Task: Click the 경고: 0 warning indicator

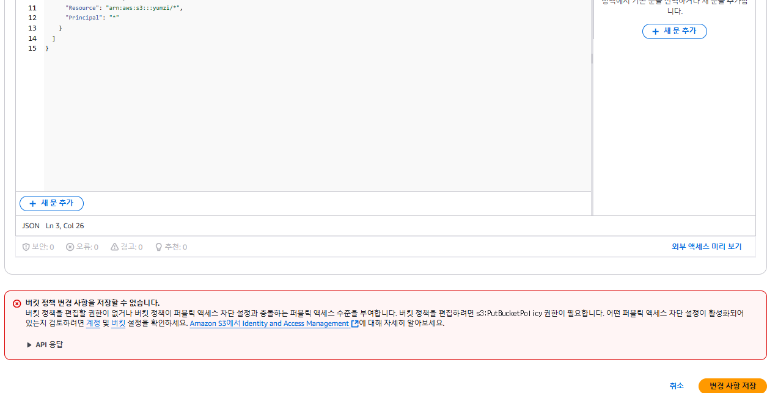Action: tap(127, 247)
